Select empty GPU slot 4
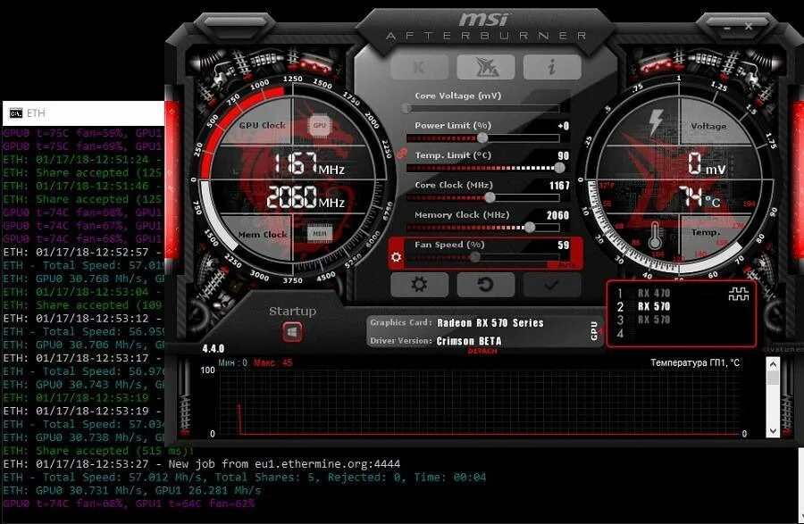804x524 pixels. (x=620, y=333)
